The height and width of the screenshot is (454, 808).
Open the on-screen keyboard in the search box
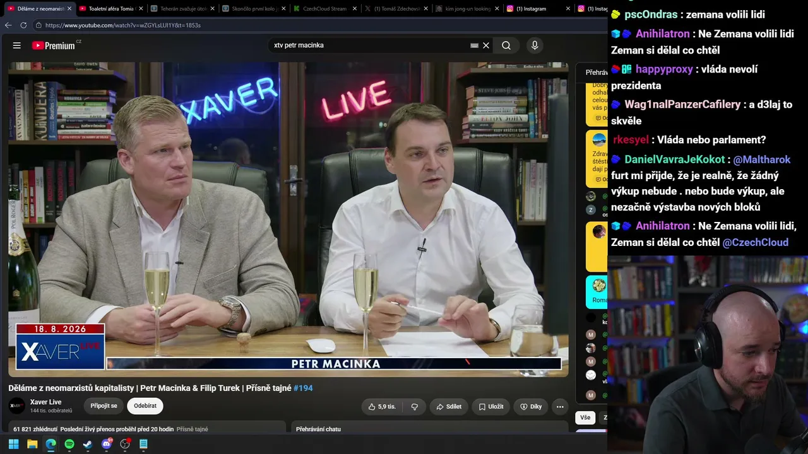(475, 45)
